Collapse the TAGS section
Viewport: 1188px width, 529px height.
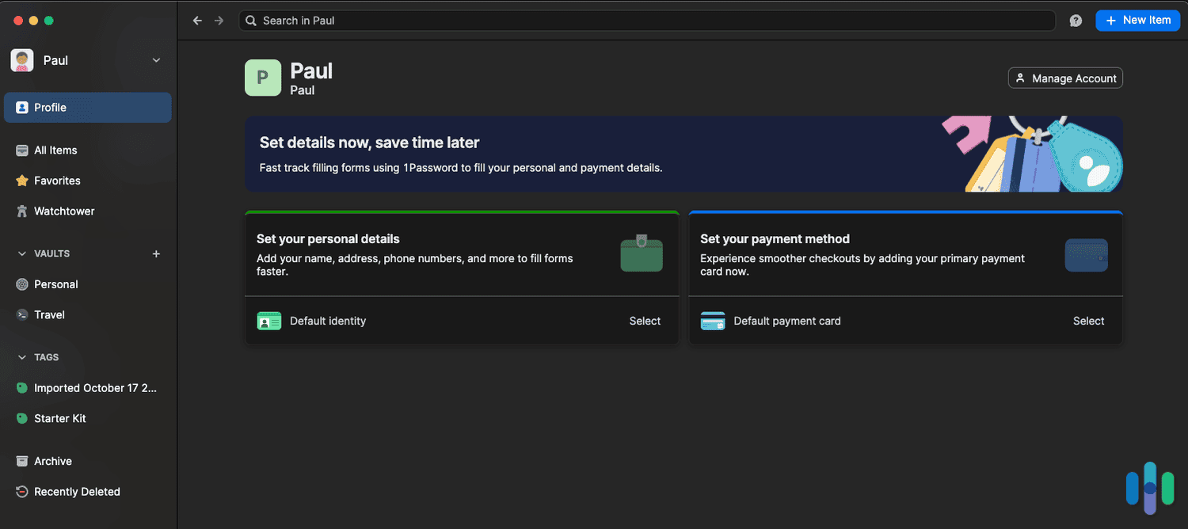click(x=21, y=357)
